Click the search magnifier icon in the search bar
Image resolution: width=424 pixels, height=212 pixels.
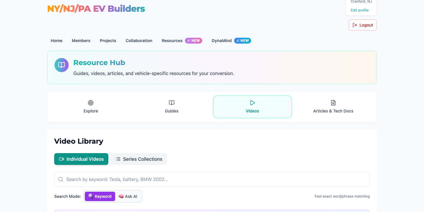[x=61, y=179]
